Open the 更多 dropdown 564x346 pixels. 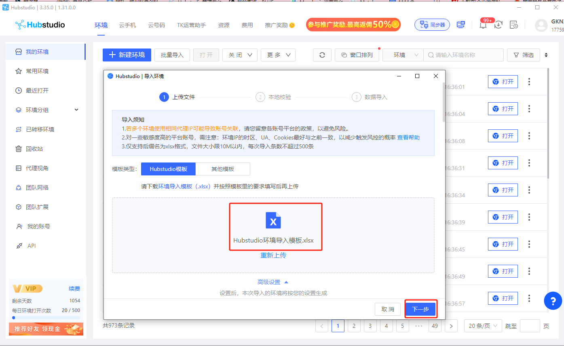click(278, 55)
